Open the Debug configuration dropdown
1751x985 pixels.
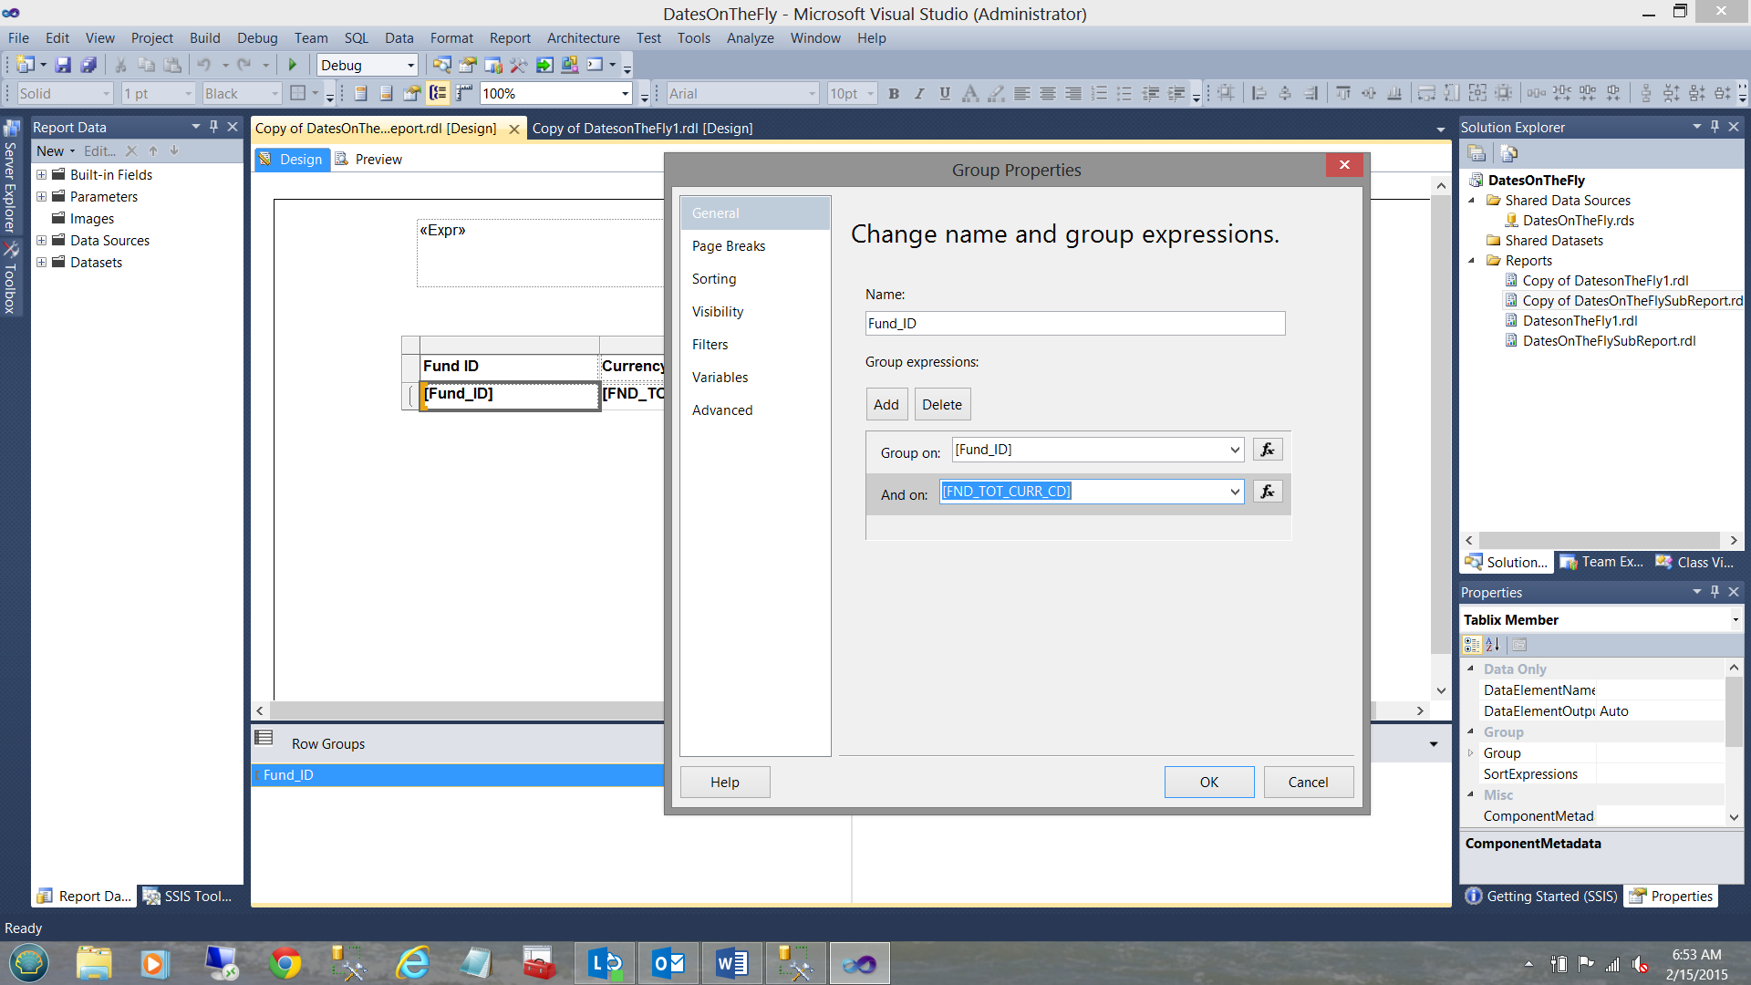click(x=410, y=65)
